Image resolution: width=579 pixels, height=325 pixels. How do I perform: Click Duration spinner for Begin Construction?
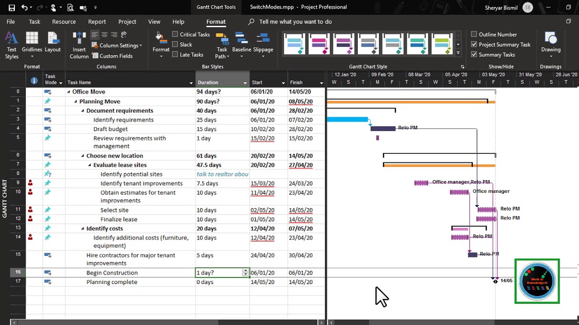245,273
